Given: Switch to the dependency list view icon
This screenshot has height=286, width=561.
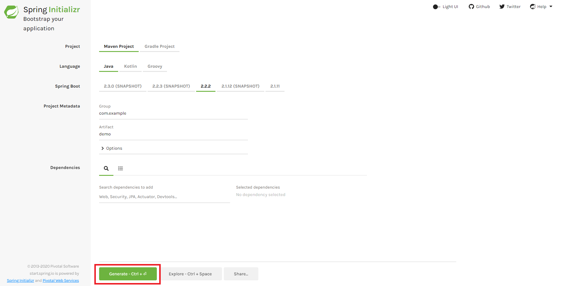Looking at the screenshot, I should (121, 168).
